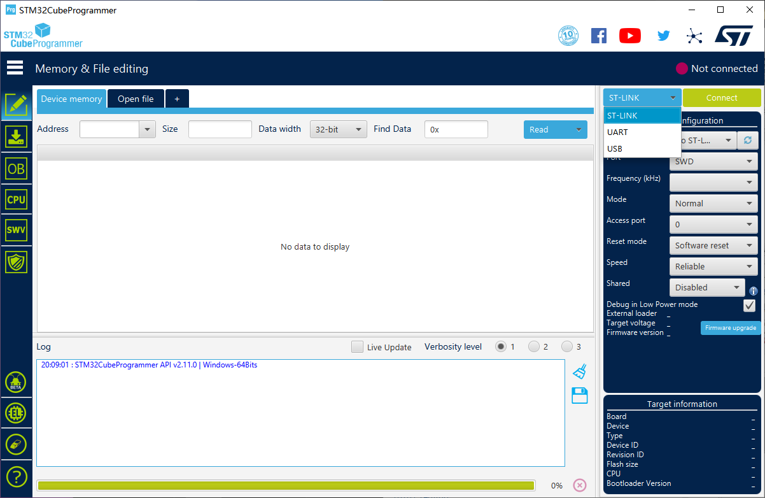Screen dimensions: 765x498
Task: Open Memory & File editing pencil icon
Action: (x=16, y=105)
